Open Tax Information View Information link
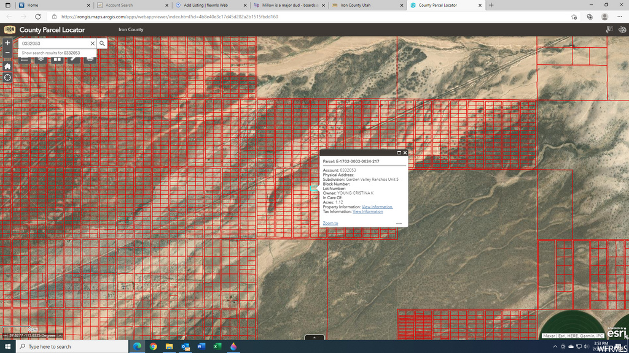Image resolution: width=629 pixels, height=353 pixels. (x=367, y=211)
